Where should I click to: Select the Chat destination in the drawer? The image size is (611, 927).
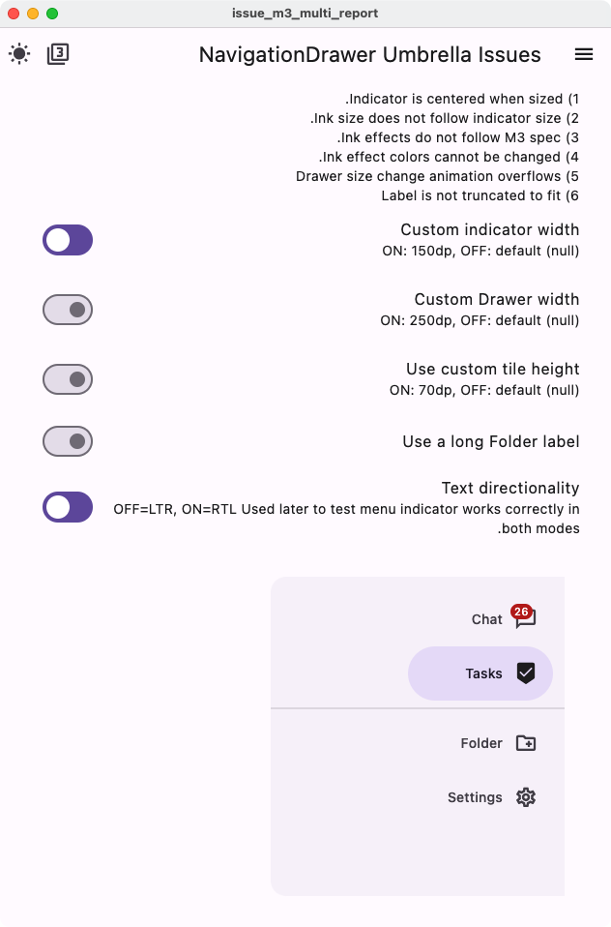(483, 619)
